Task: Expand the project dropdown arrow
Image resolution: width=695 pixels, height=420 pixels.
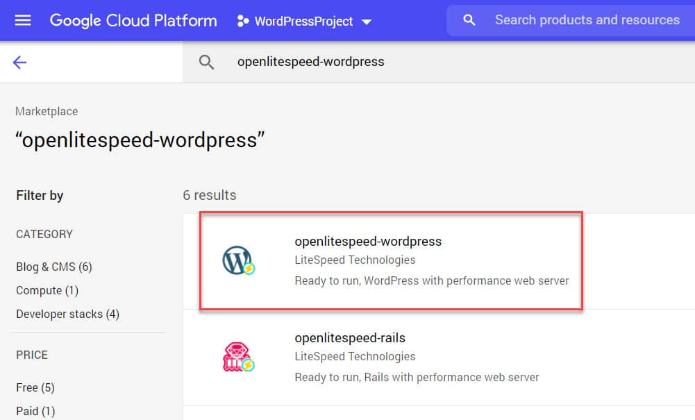Action: click(367, 22)
